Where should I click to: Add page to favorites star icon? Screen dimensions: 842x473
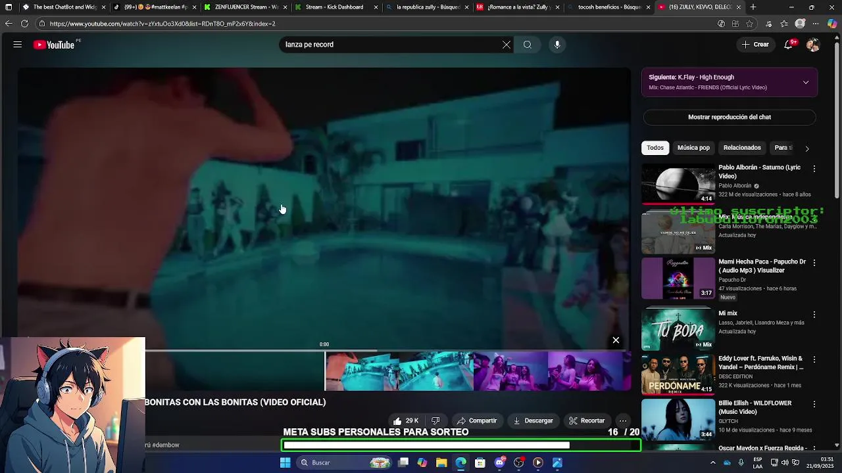coord(749,24)
